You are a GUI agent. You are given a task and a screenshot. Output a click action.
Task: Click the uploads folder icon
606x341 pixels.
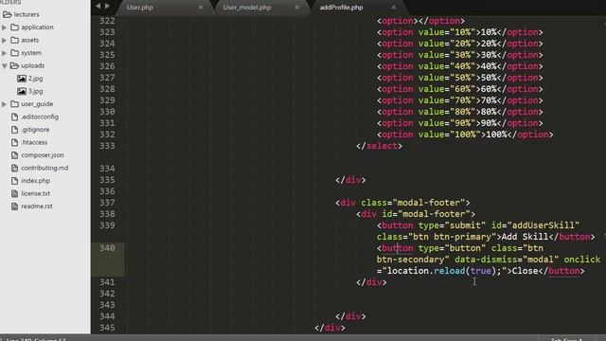pos(14,65)
